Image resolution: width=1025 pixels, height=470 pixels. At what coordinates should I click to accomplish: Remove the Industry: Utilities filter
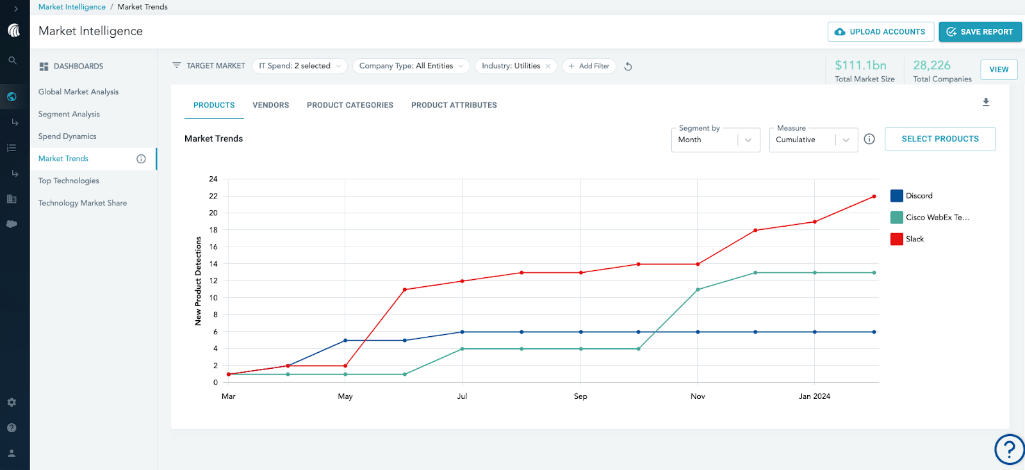[548, 66]
